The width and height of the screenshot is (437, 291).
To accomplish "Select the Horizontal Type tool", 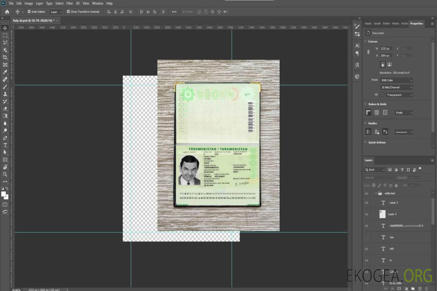I will 5,145.
